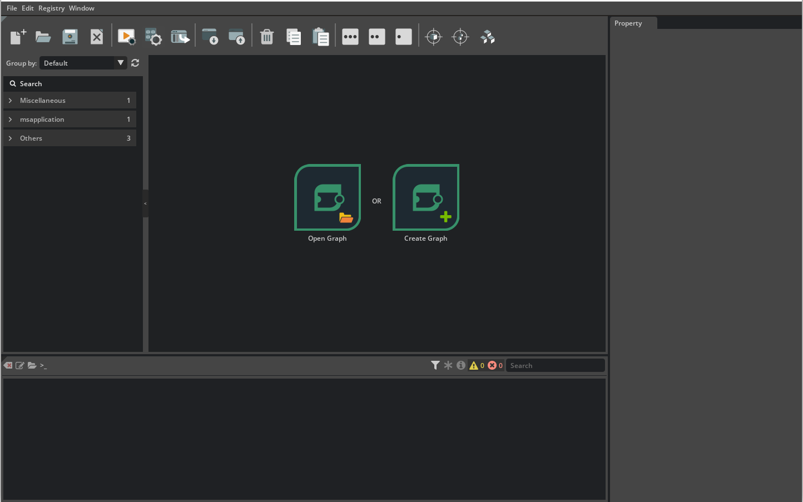Click the window with arrow toolbar icon
Image resolution: width=803 pixels, height=502 pixels.
(x=180, y=37)
